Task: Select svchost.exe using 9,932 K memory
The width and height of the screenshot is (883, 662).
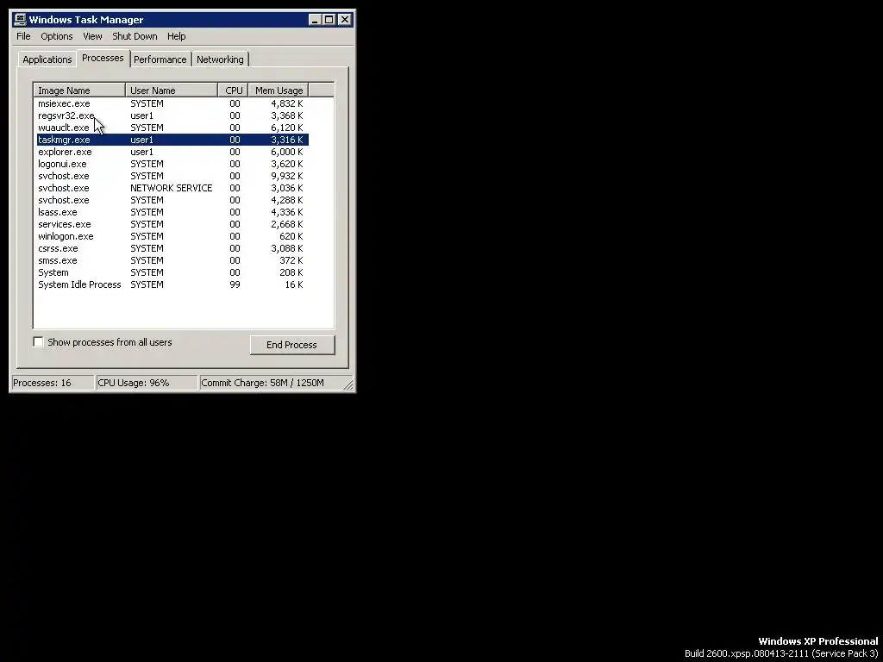Action: [172, 176]
